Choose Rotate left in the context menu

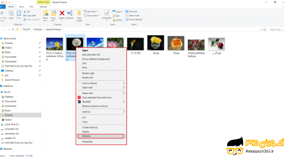(88, 77)
